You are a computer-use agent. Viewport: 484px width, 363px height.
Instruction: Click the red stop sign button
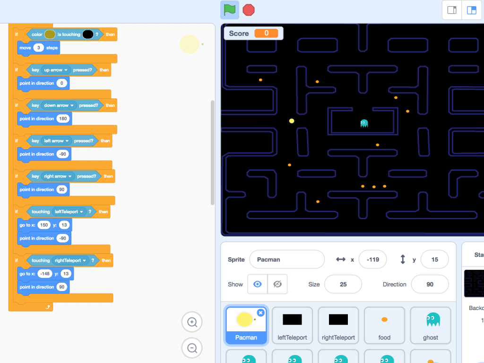pyautogui.click(x=249, y=10)
